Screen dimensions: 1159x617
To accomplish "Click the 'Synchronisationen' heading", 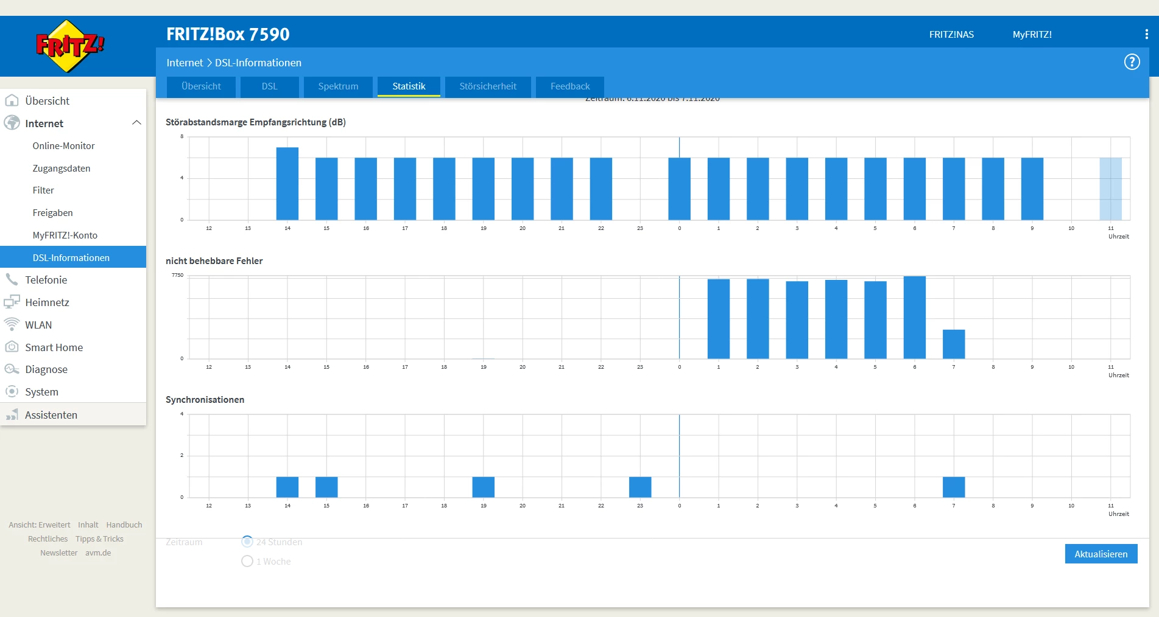I will [205, 400].
